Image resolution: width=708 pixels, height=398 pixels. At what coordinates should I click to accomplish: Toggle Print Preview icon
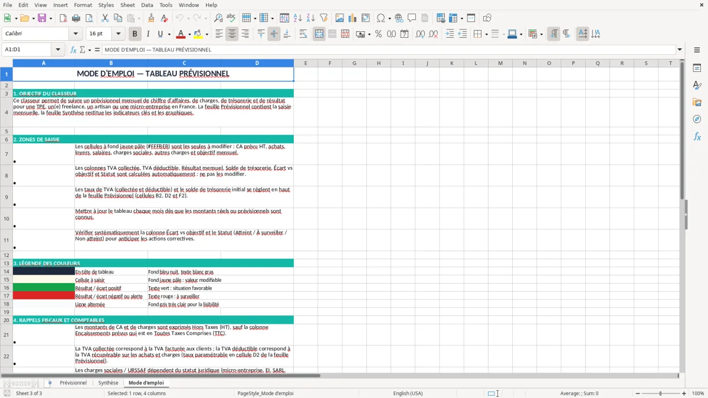tap(89, 18)
